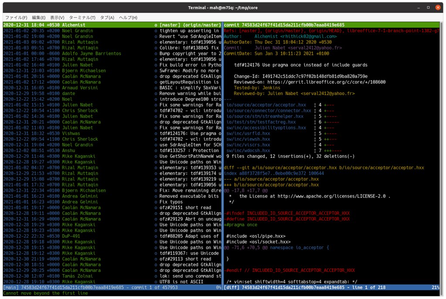Click author name Adolfo Jayme Barrientos
The image size is (446, 299).
tap(91, 54)
